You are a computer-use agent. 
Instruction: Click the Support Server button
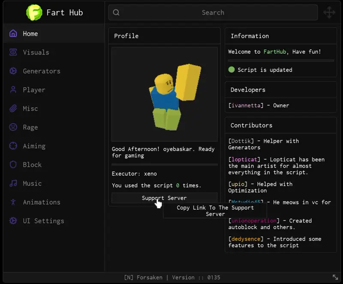tap(165, 198)
